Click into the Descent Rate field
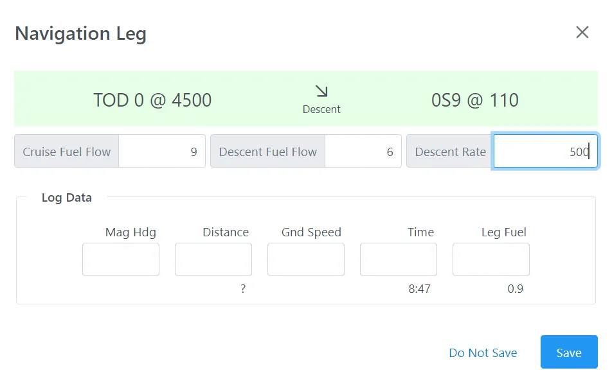Viewport: 612px width, 384px height. (x=545, y=152)
